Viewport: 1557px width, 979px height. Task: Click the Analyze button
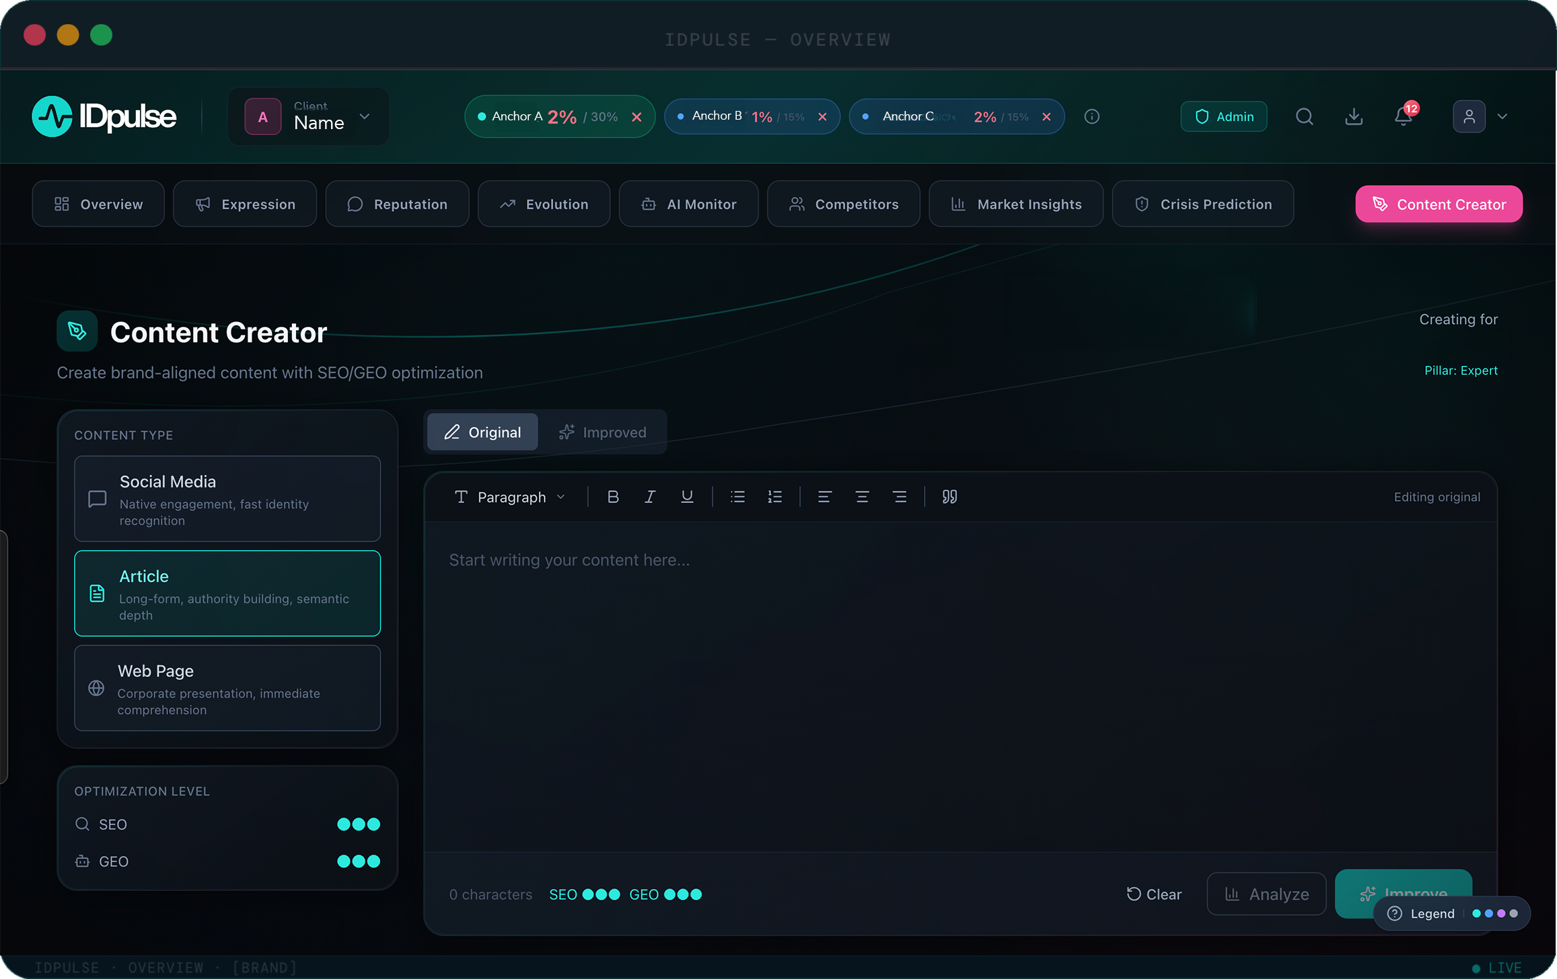(x=1266, y=894)
